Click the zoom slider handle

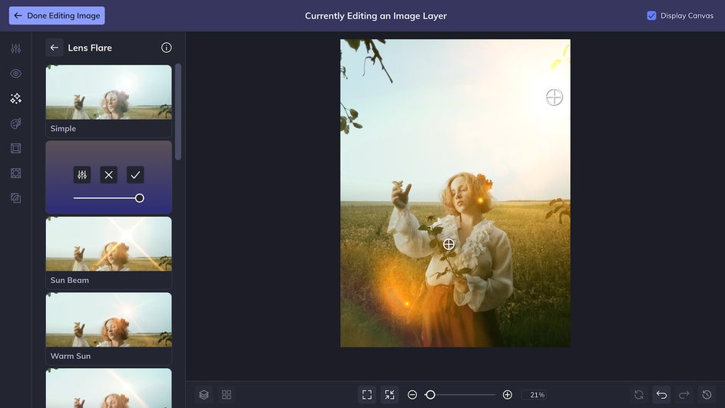(430, 395)
